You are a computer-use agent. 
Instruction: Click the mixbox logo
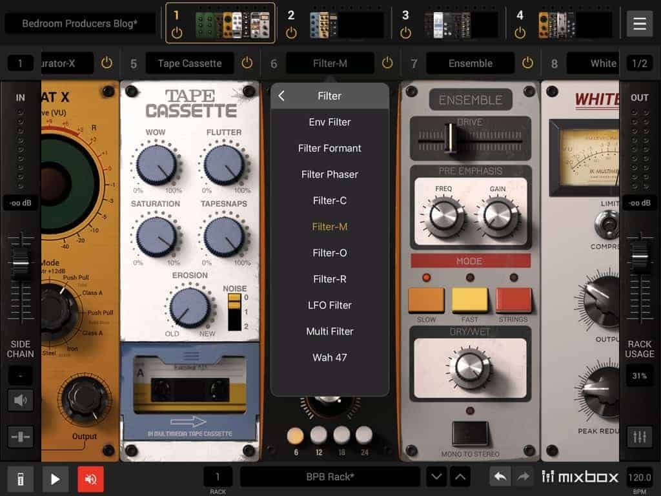click(580, 477)
